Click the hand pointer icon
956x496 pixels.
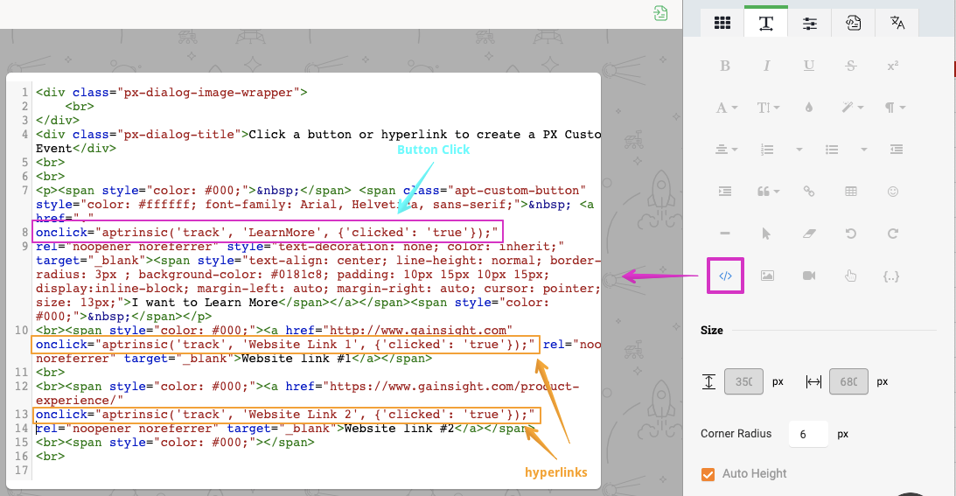tap(850, 276)
